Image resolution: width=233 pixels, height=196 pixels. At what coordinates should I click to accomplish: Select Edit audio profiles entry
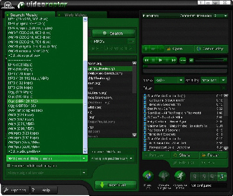point(45,151)
